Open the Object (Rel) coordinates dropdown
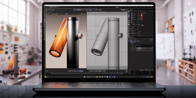This screenshot has width=196, height=98. 147,70
